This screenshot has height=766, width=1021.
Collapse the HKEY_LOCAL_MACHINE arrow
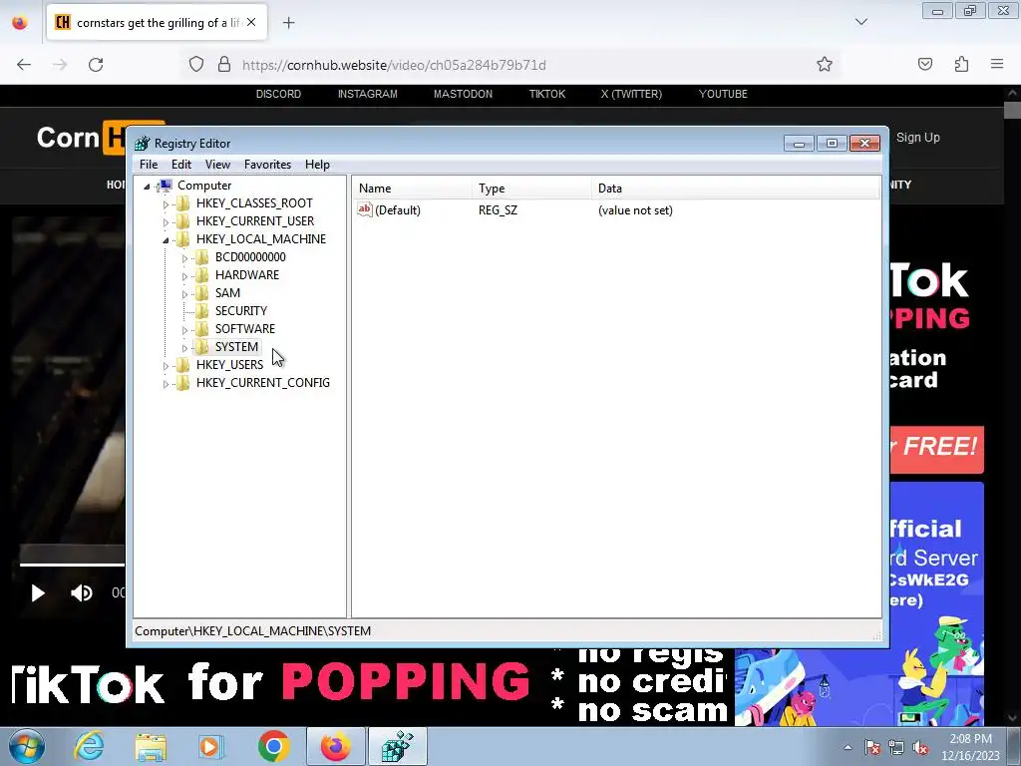(166, 239)
